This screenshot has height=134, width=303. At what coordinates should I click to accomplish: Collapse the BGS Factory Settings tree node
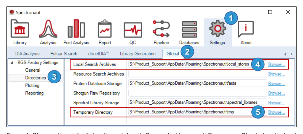click(12, 63)
